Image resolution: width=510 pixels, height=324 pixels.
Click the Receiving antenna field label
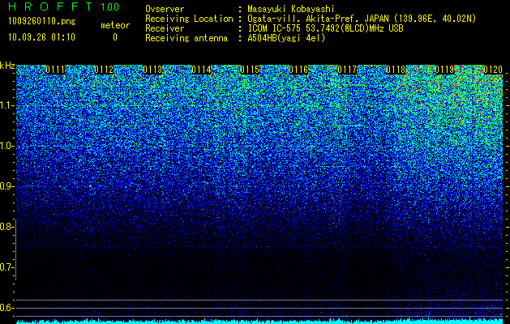186,38
